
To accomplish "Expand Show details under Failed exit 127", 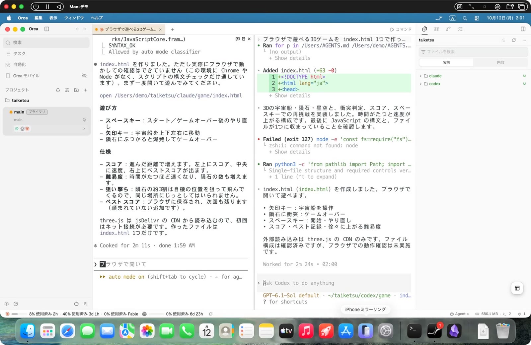I will (x=290, y=152).
